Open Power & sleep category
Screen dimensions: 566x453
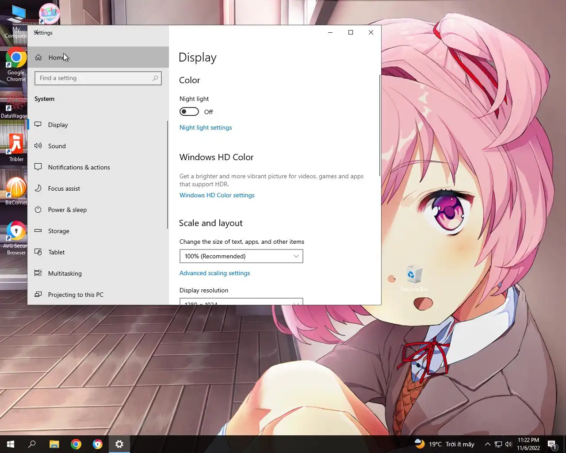98,210
